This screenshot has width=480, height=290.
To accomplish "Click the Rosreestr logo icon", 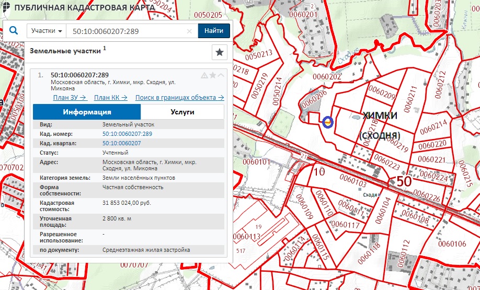I will 6,7.
